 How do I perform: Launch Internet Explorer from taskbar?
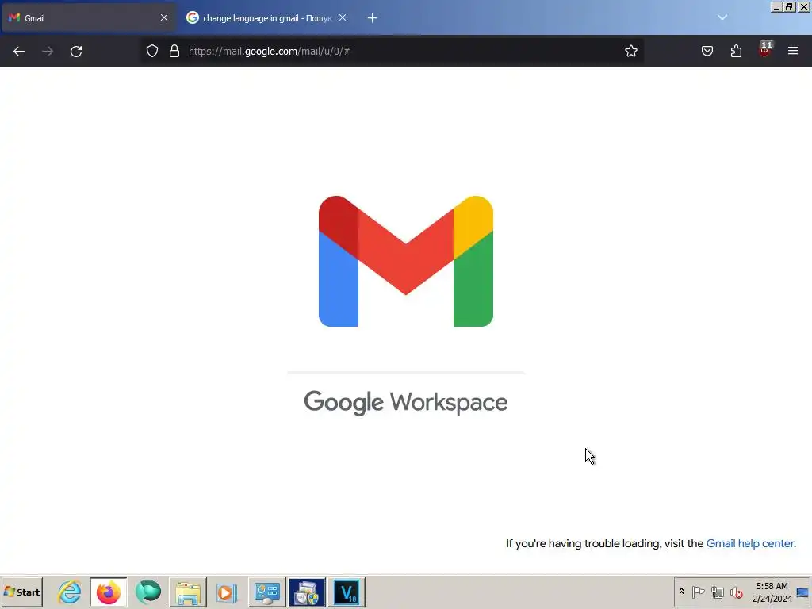(70, 592)
